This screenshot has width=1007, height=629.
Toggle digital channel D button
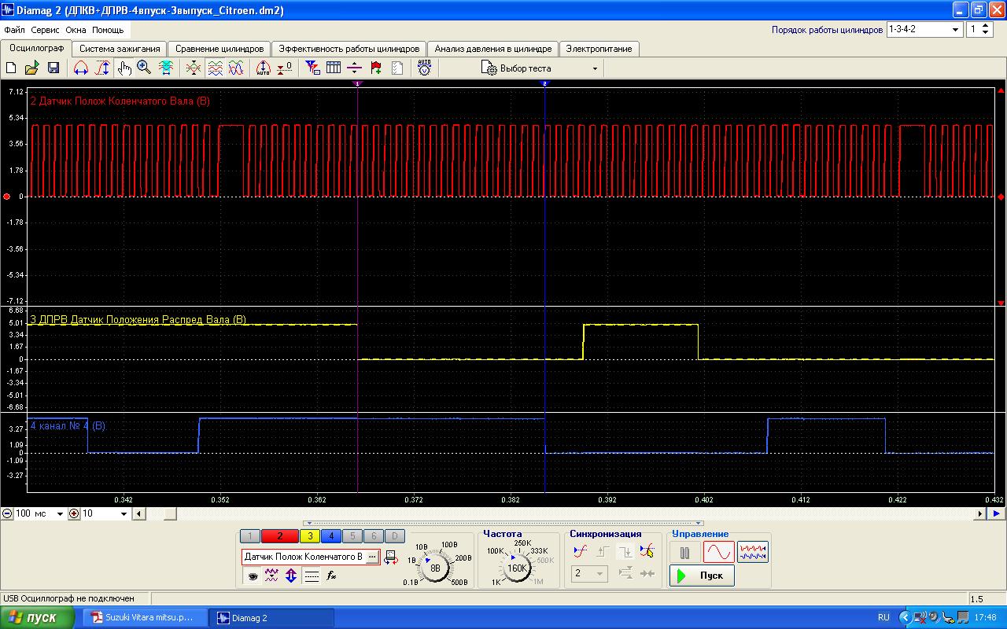point(395,536)
